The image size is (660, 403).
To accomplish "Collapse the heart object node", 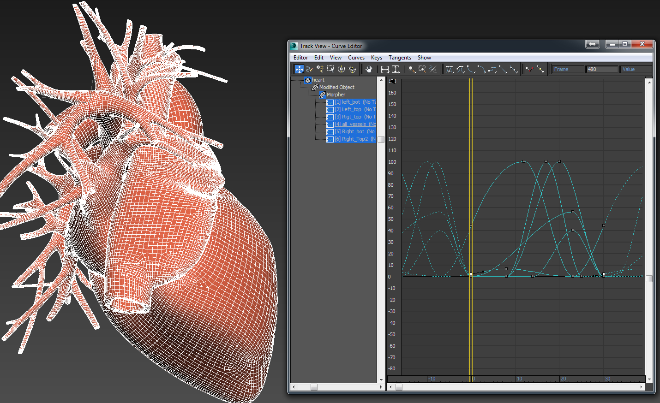I will (x=307, y=80).
